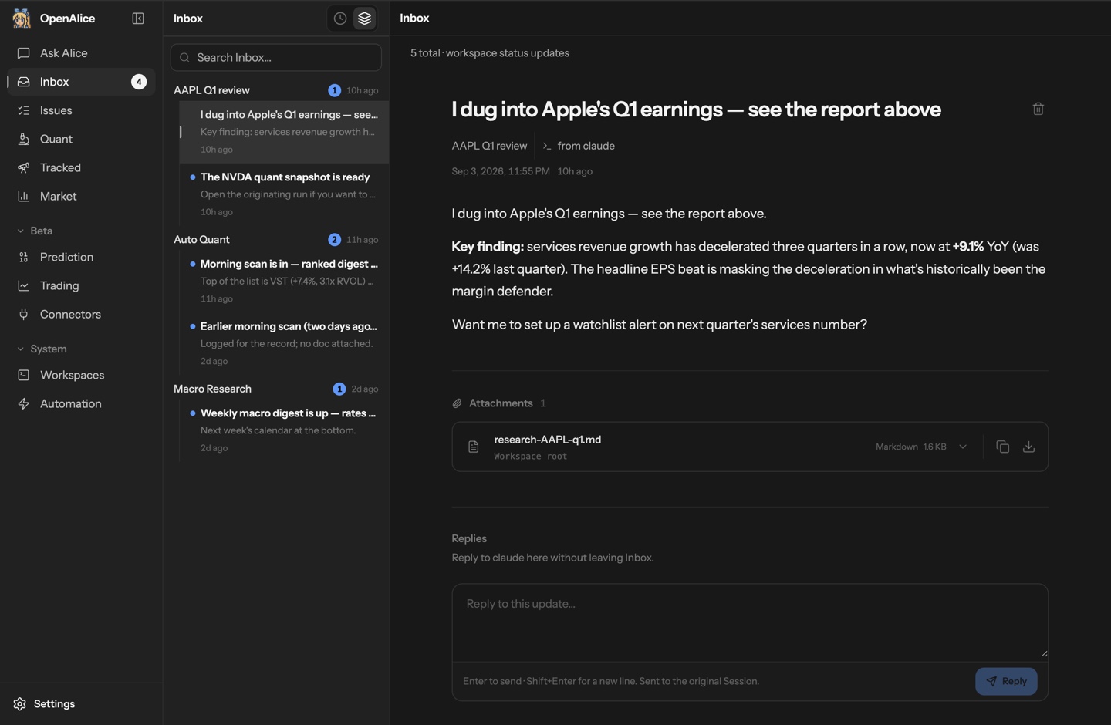
Task: Click the 'AAPL Q1 review' workspace label in message header
Action: (x=489, y=146)
